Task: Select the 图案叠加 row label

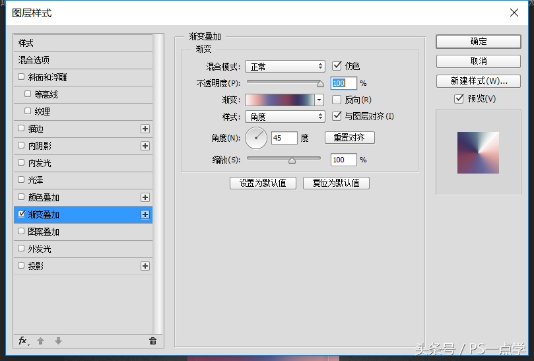Action: click(44, 232)
